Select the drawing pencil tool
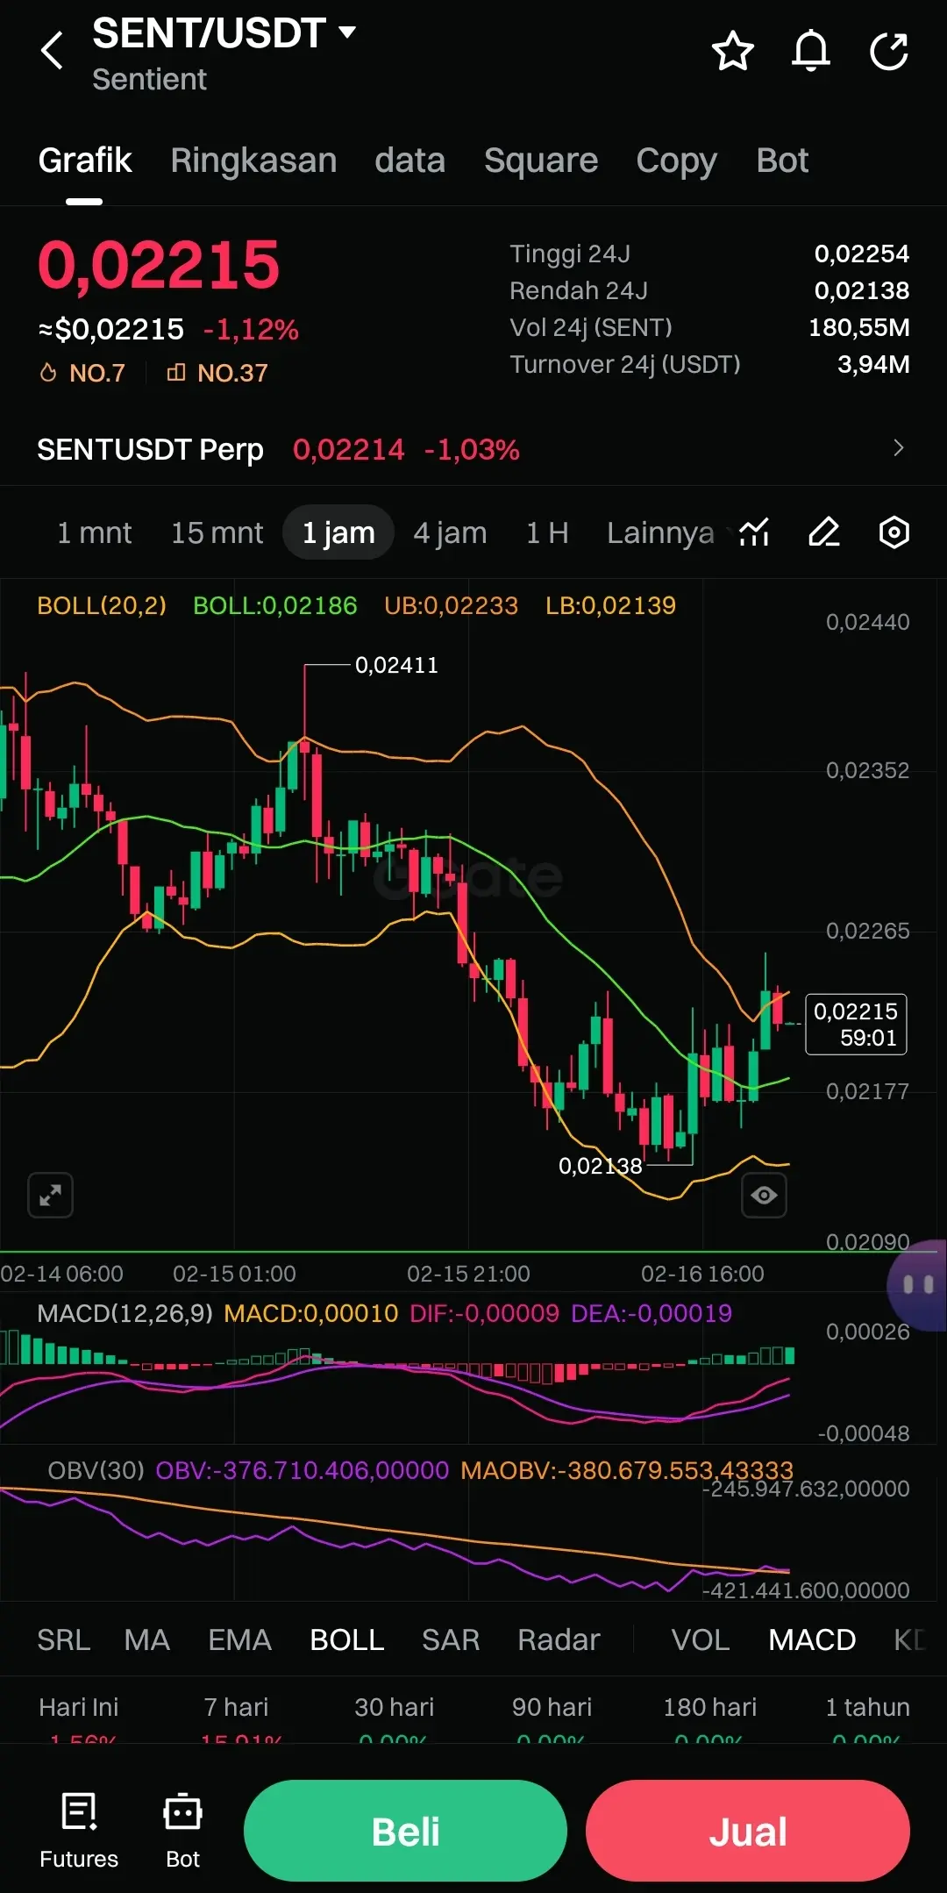 [x=824, y=532]
